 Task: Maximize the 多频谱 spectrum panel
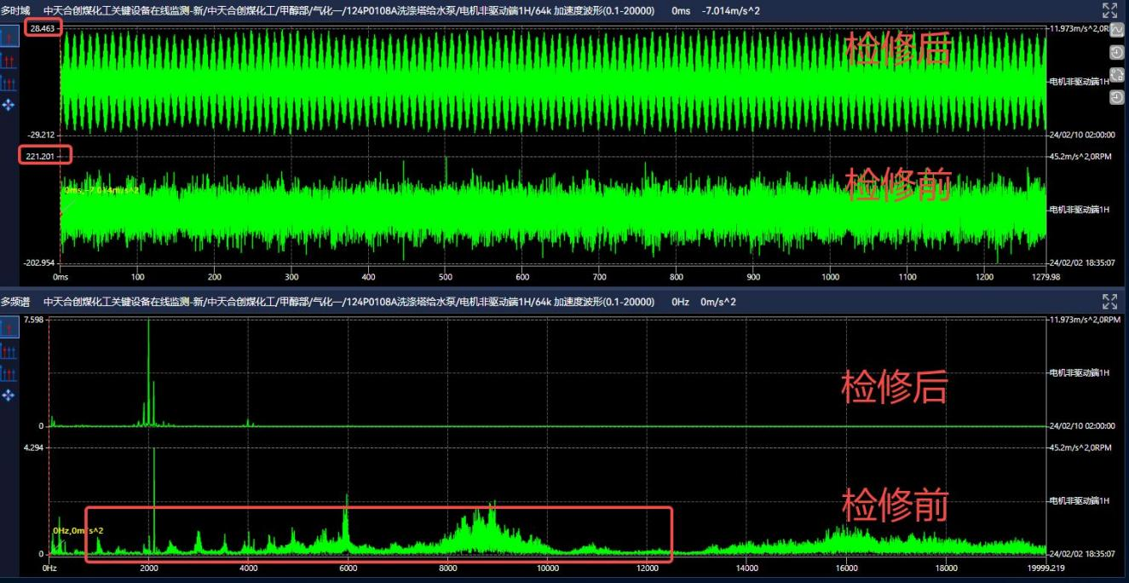click(x=1109, y=301)
